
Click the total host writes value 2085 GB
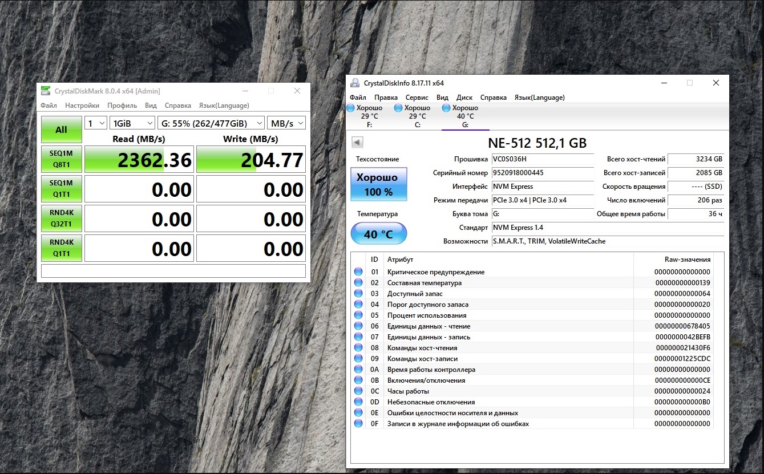(696, 173)
